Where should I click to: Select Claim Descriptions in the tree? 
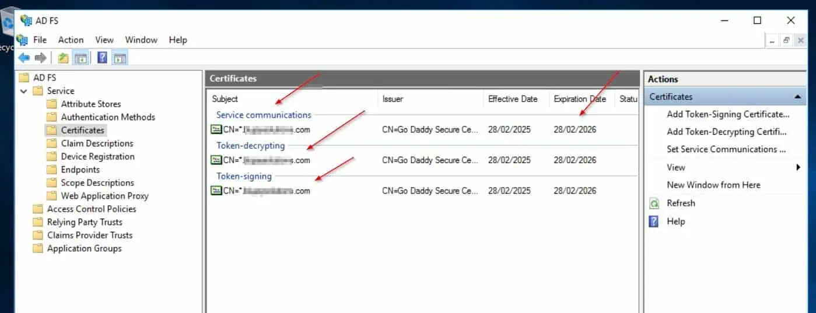(97, 143)
